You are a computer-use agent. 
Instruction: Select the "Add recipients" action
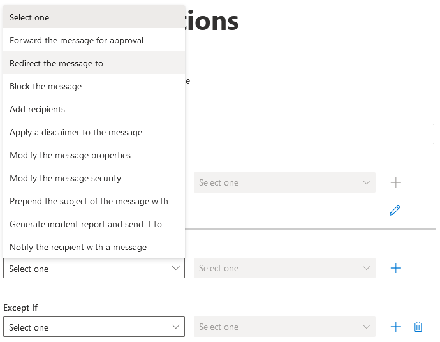[x=38, y=109]
